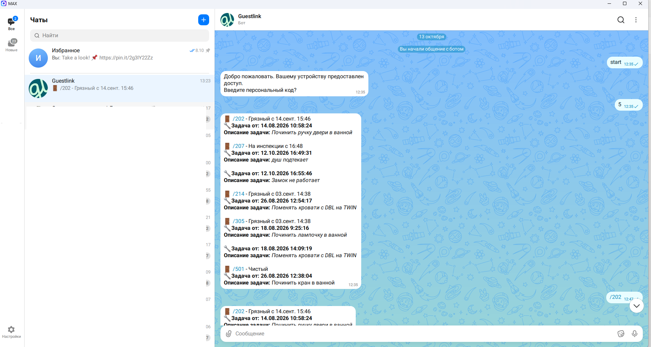Click the /305 room command link
Viewport: 651px width, 347px height.
click(239, 221)
